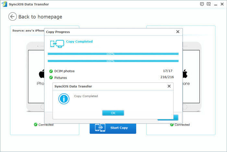Click the green check beside DCIM photos

[x=51, y=71]
